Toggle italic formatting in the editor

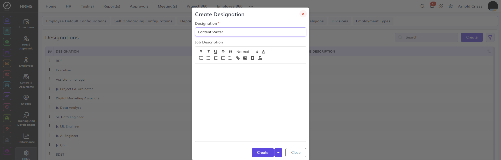208,52
